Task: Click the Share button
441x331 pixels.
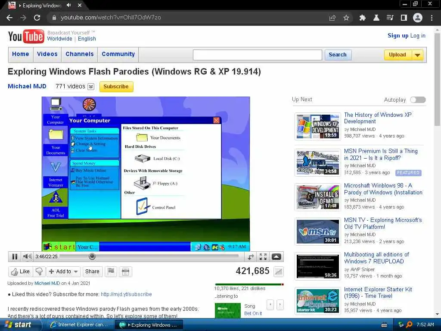Action: 92,272
